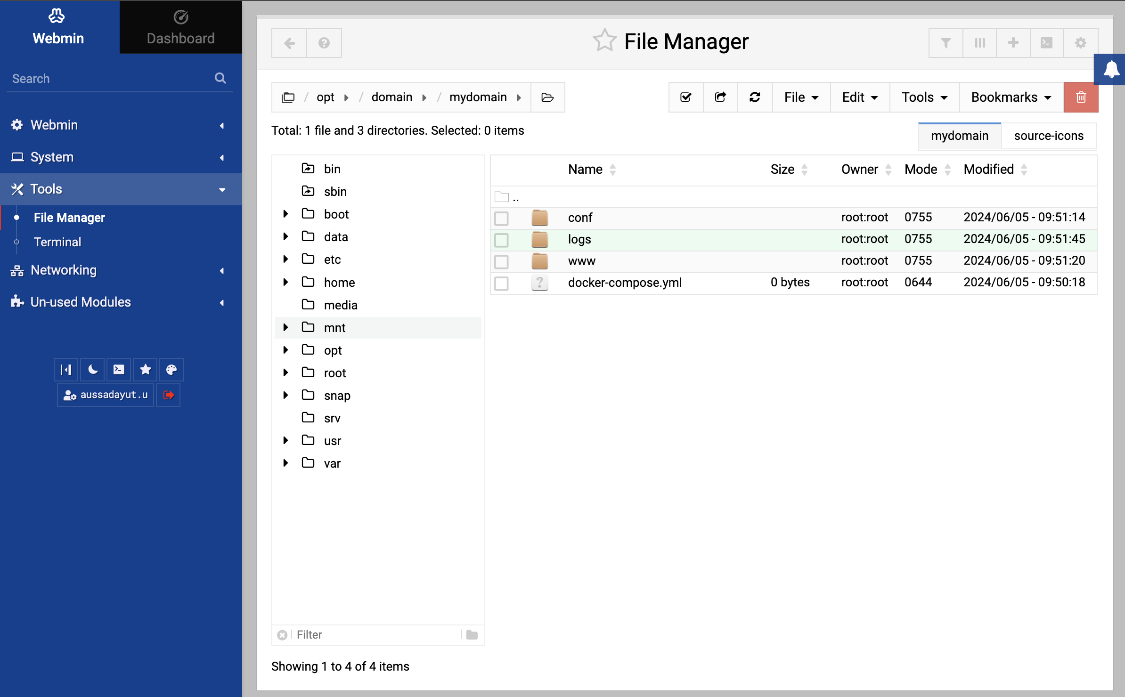Click the red logout icon
The width and height of the screenshot is (1125, 697).
[168, 395]
